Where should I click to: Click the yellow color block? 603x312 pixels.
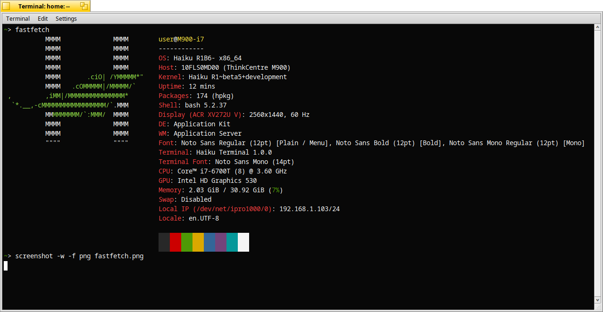point(198,242)
